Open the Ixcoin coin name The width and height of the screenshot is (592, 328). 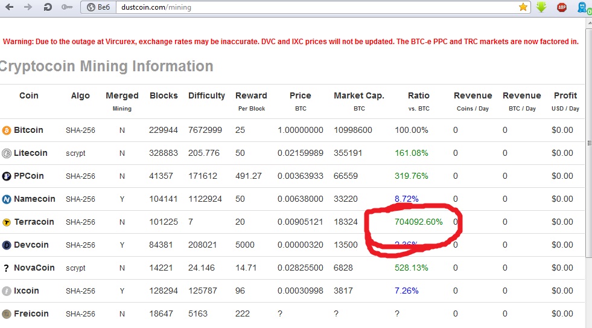[x=27, y=291]
